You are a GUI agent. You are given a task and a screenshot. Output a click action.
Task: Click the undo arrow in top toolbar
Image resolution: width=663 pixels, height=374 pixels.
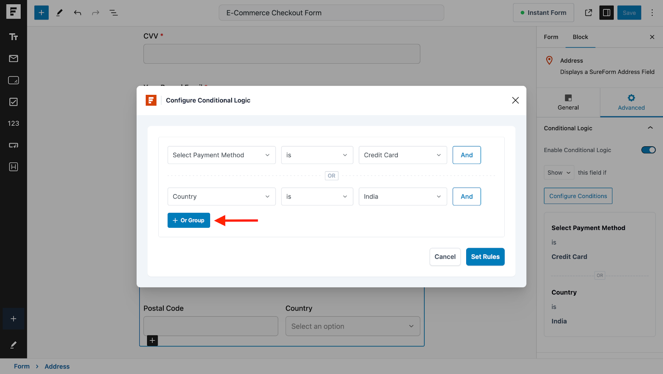coord(77,13)
